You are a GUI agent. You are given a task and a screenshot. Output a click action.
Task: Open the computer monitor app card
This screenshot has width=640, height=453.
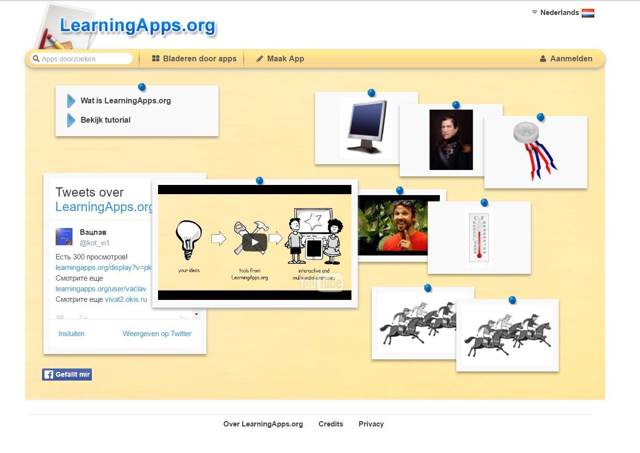click(x=366, y=128)
